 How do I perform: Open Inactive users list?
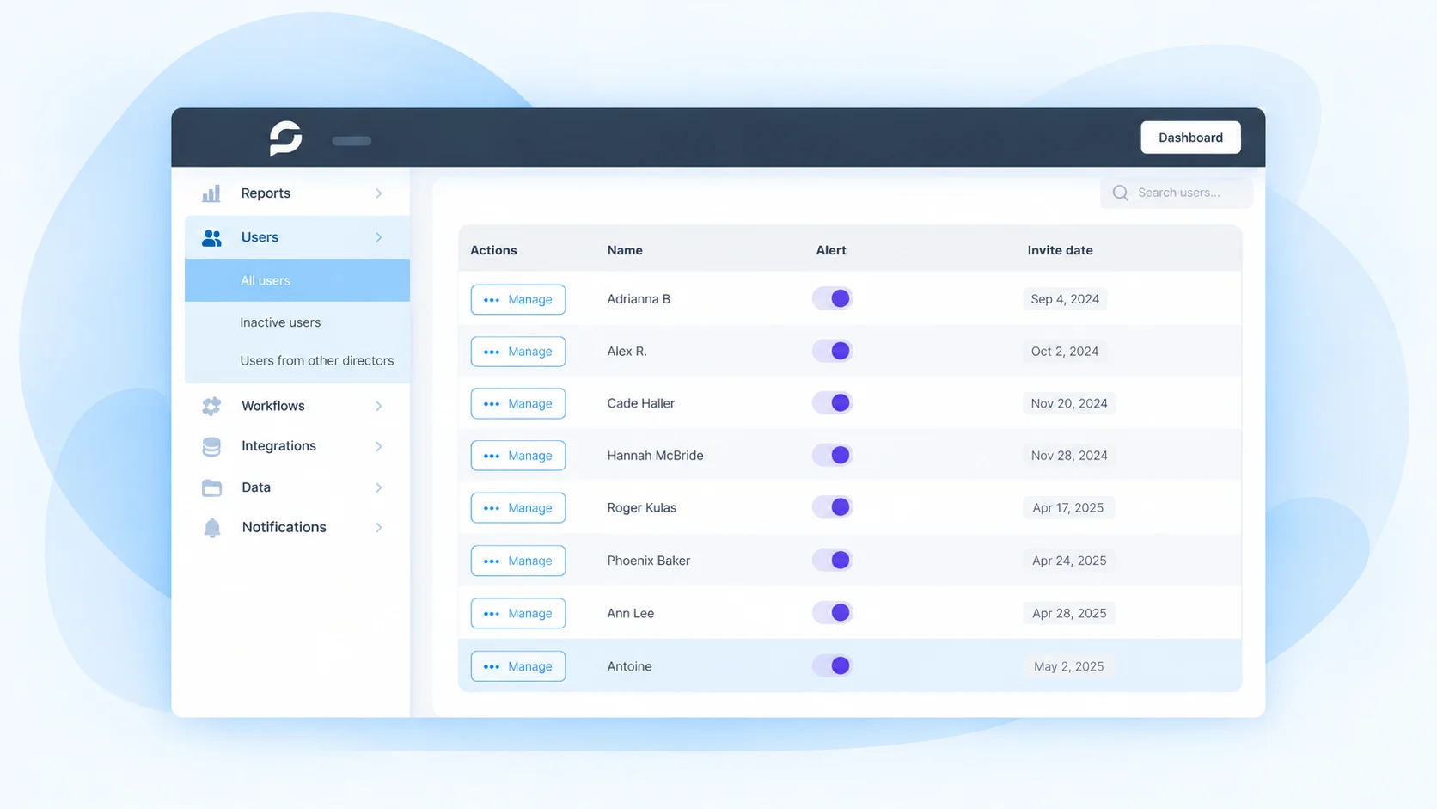(x=280, y=322)
